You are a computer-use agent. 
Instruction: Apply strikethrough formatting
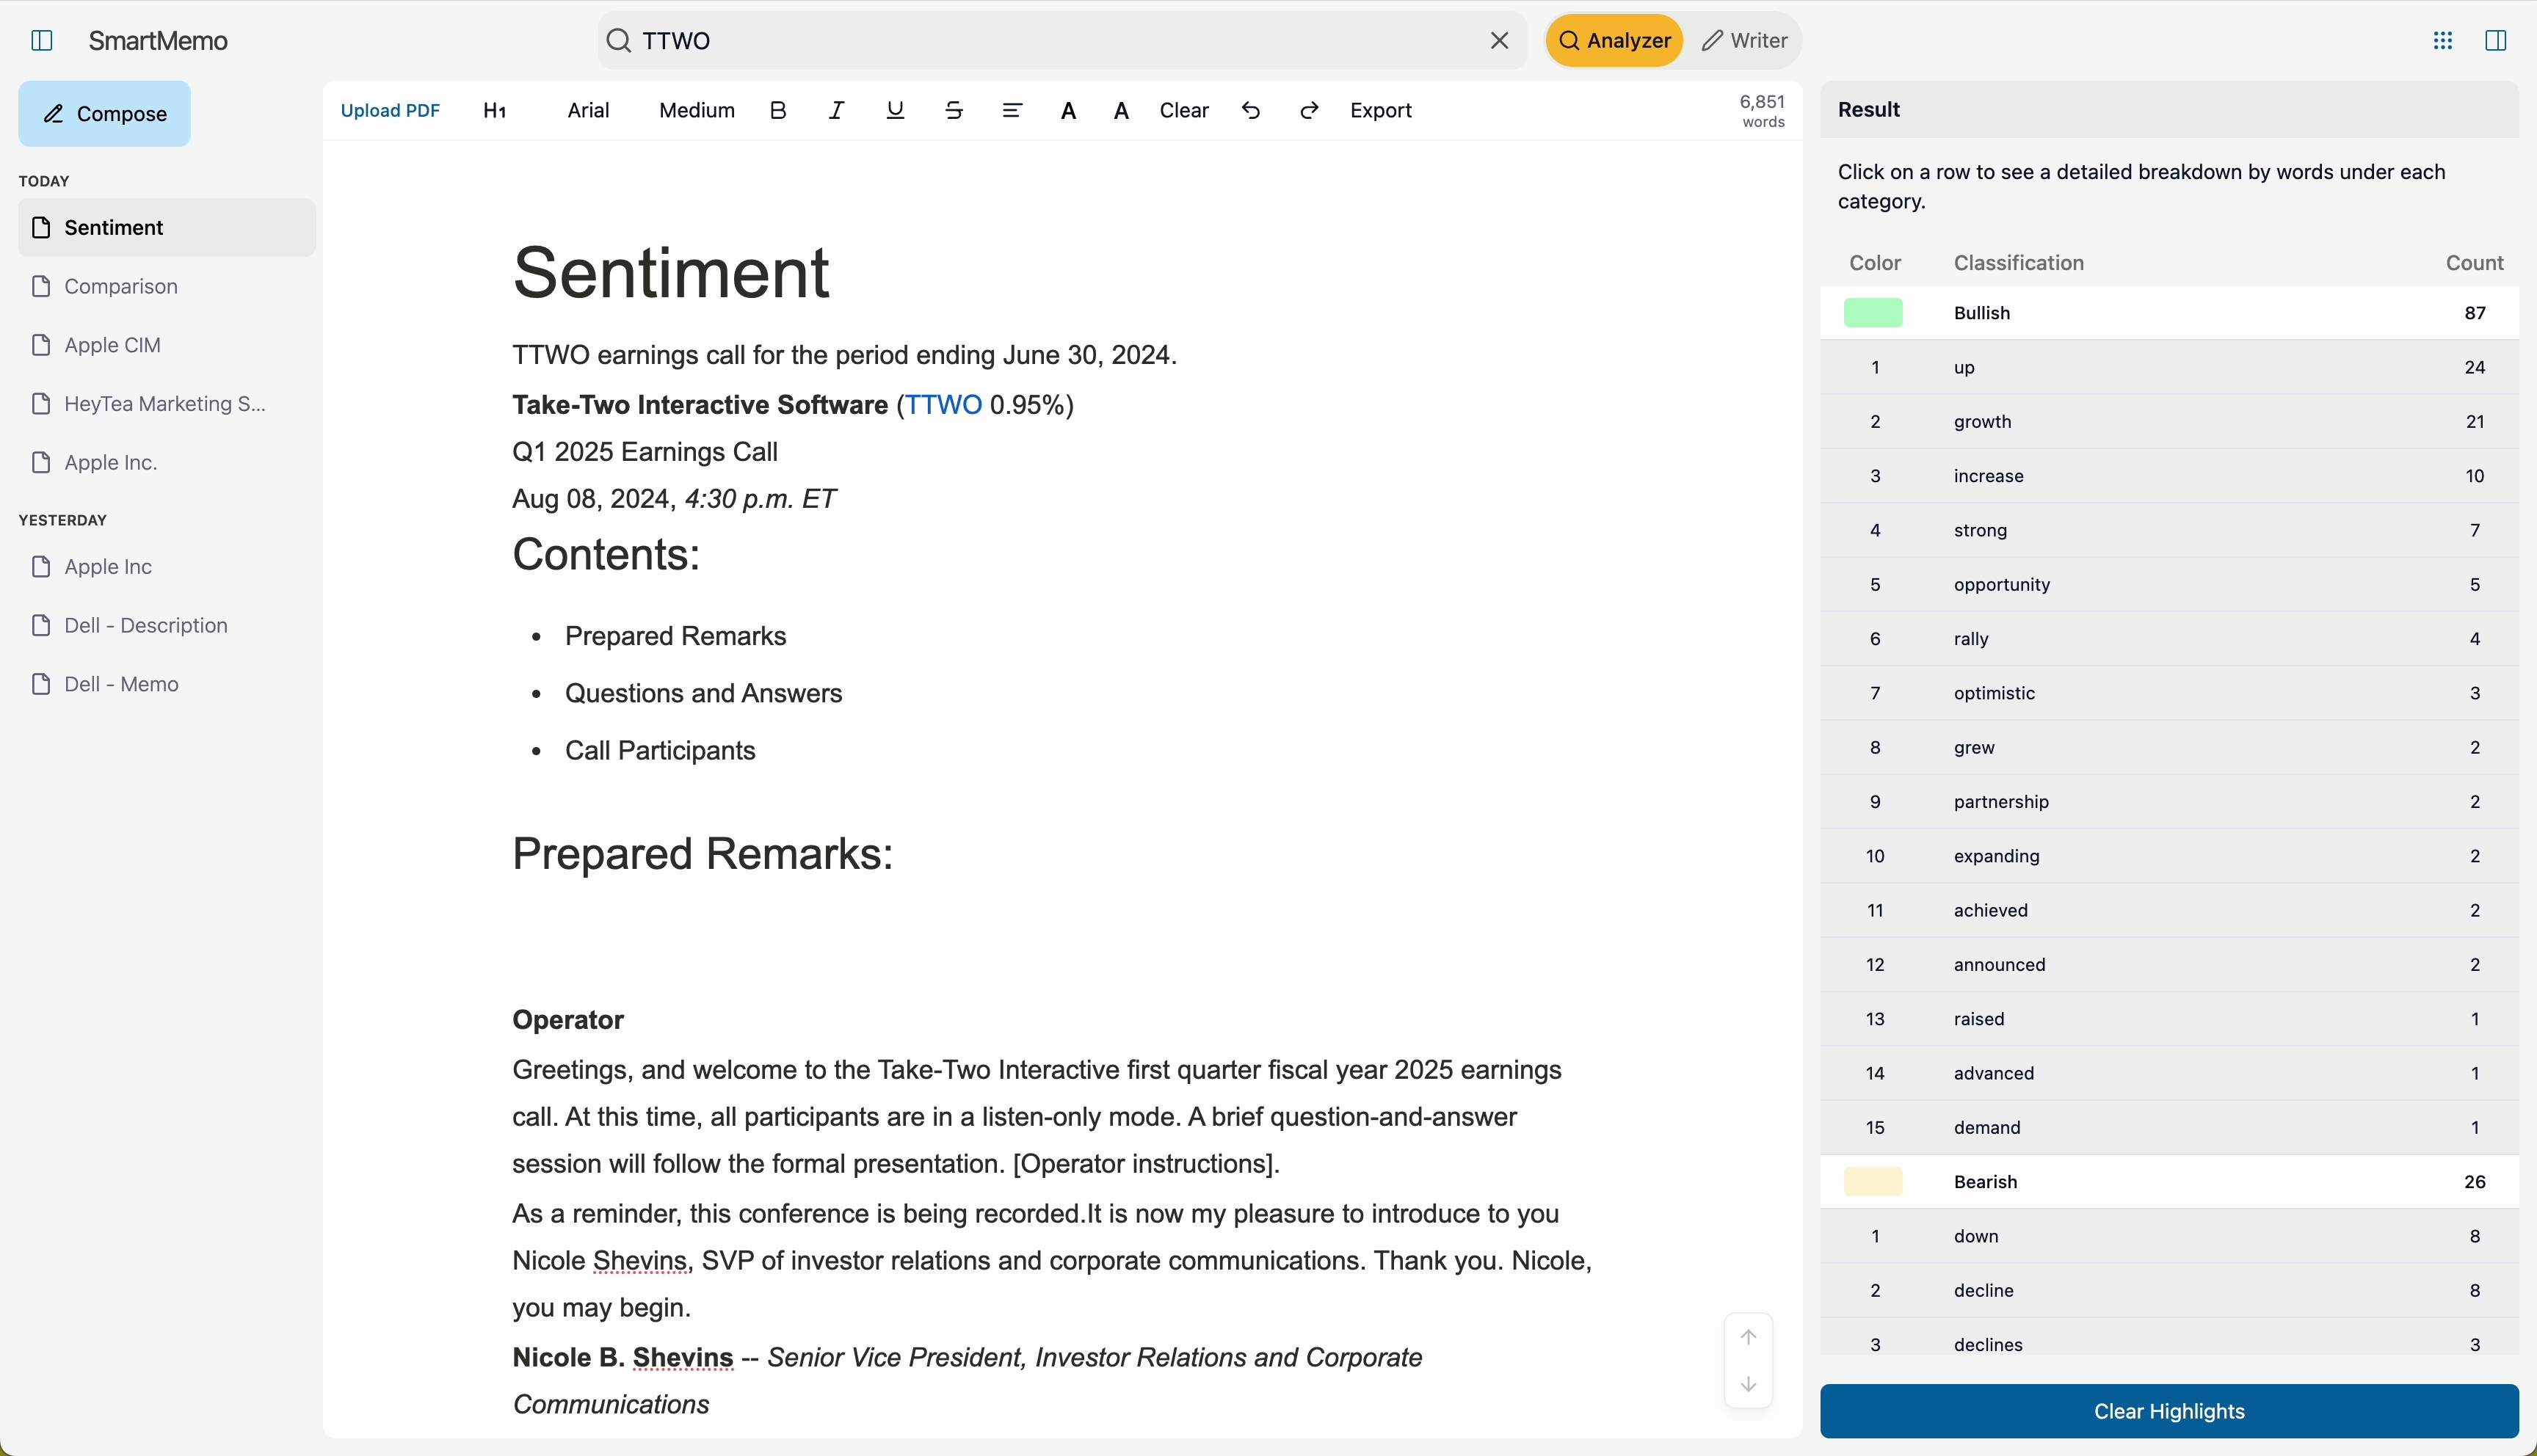954,110
